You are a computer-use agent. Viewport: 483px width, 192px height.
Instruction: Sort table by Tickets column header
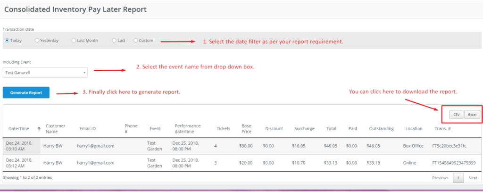pos(223,128)
